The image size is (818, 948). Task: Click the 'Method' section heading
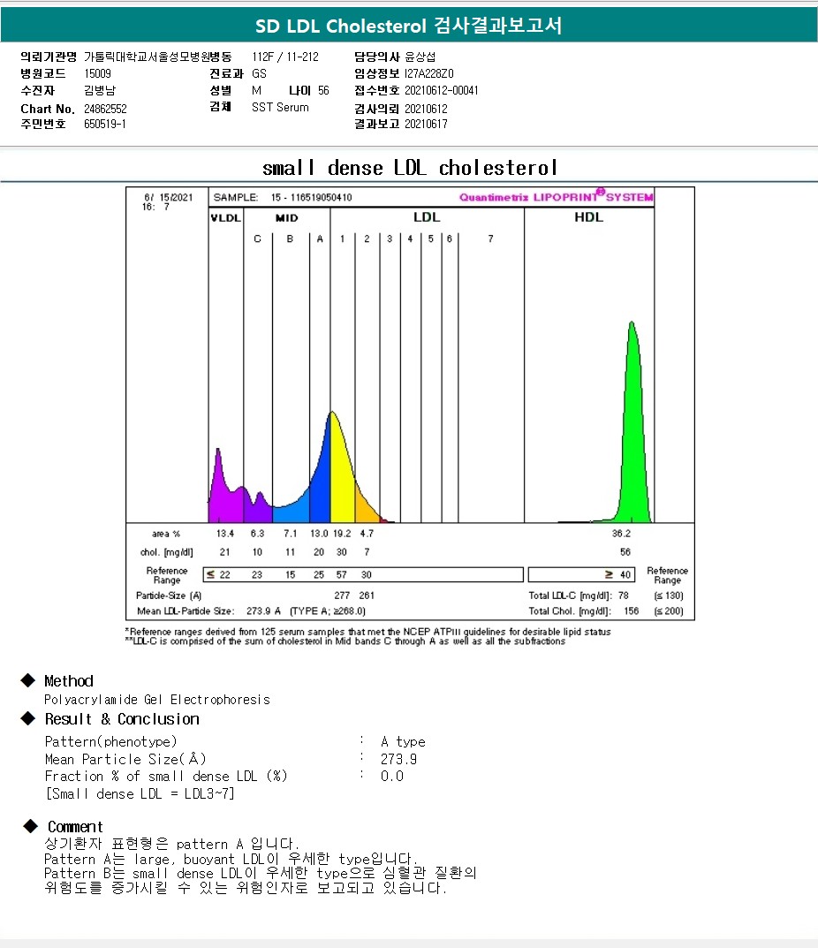tap(69, 681)
